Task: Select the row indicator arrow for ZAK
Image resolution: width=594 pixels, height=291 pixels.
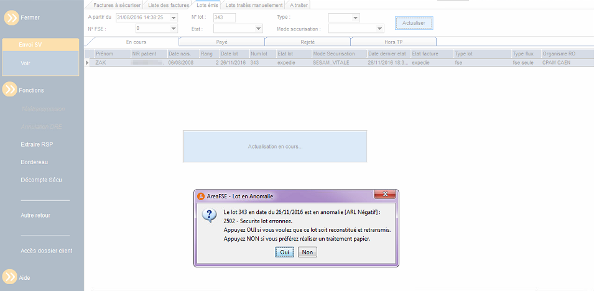Action: 88,63
